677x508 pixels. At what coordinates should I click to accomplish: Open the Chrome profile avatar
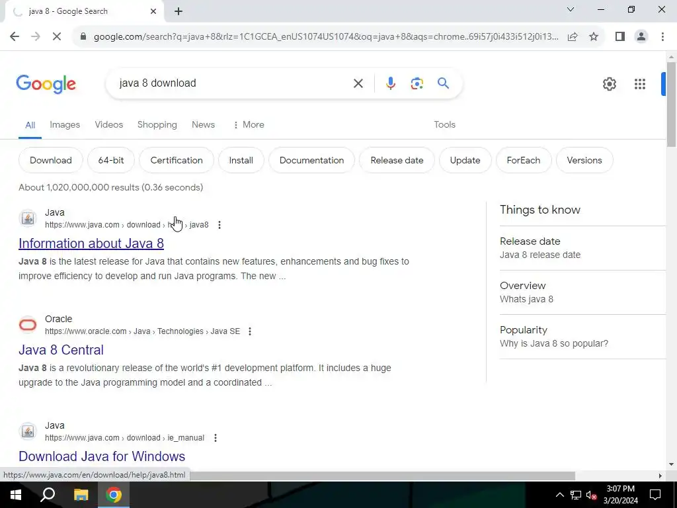pyautogui.click(x=641, y=37)
